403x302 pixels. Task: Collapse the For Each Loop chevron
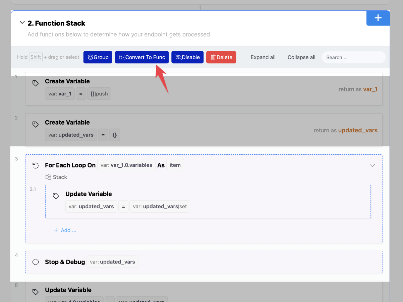tap(372, 165)
